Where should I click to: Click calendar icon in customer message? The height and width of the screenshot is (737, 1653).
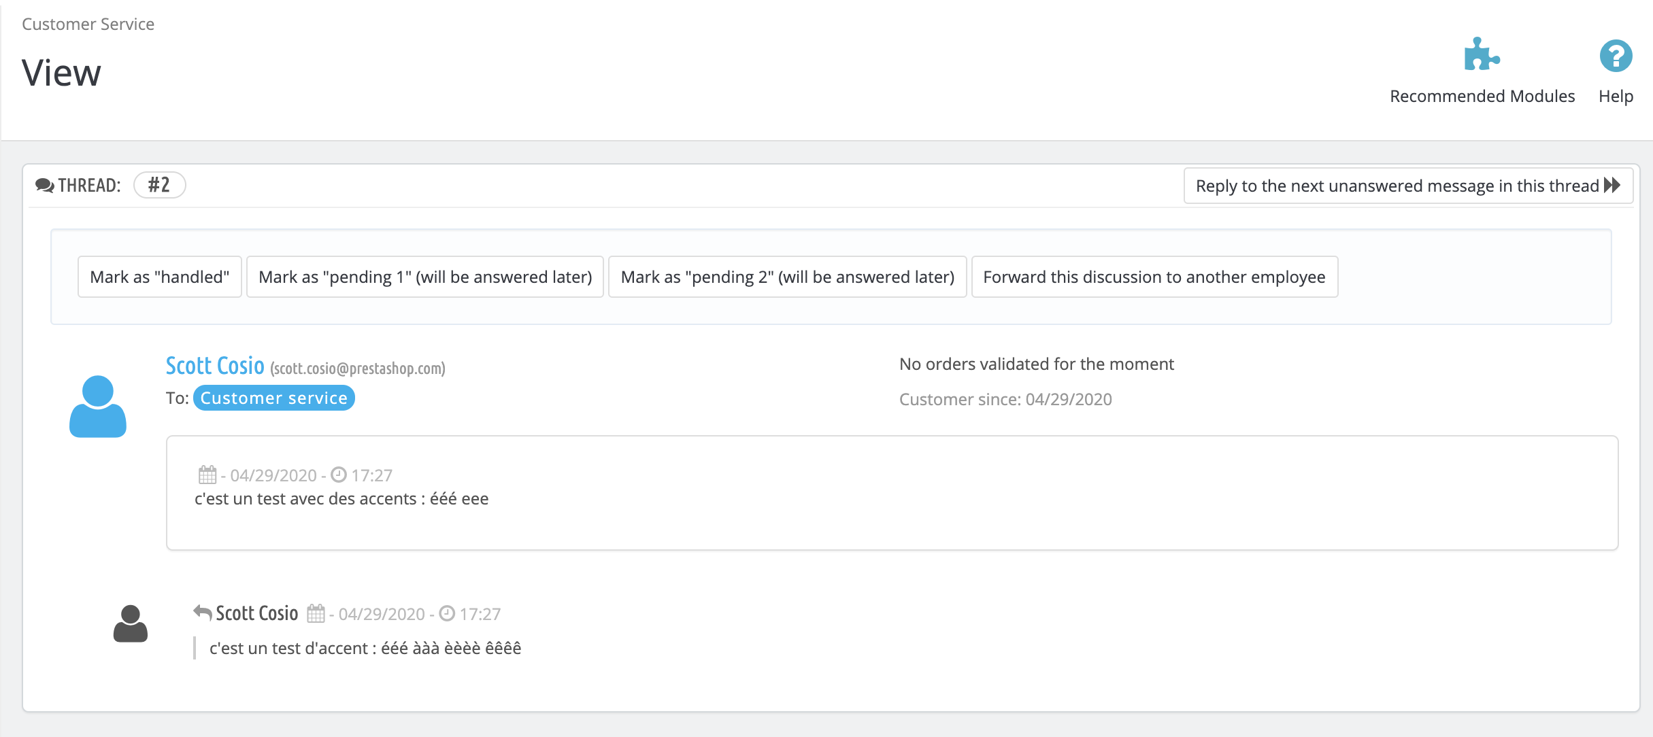(x=207, y=475)
